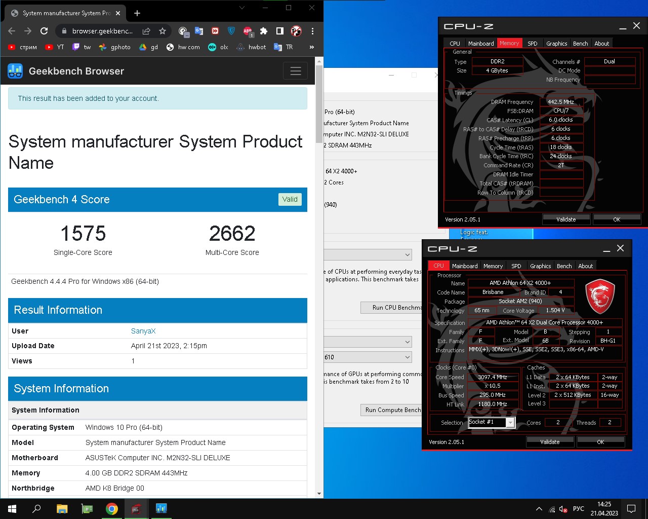Click the РУС language indicator
Screen dimensions: 648x519
579,509
